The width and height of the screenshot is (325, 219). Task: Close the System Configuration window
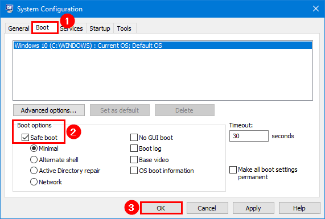tap(316, 9)
